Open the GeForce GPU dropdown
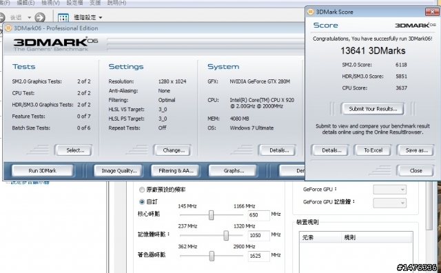The height and width of the screenshot is (273, 441). pyautogui.click(x=389, y=189)
